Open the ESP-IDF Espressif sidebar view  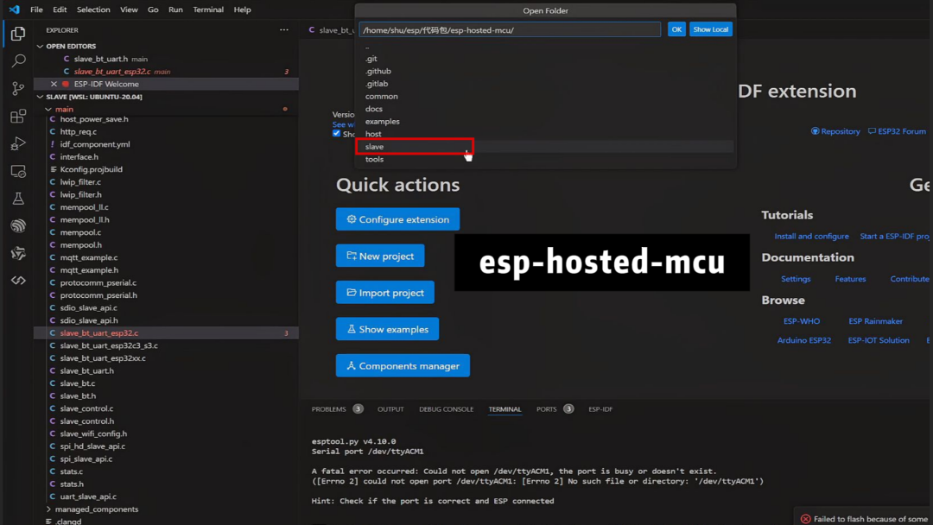coord(18,226)
